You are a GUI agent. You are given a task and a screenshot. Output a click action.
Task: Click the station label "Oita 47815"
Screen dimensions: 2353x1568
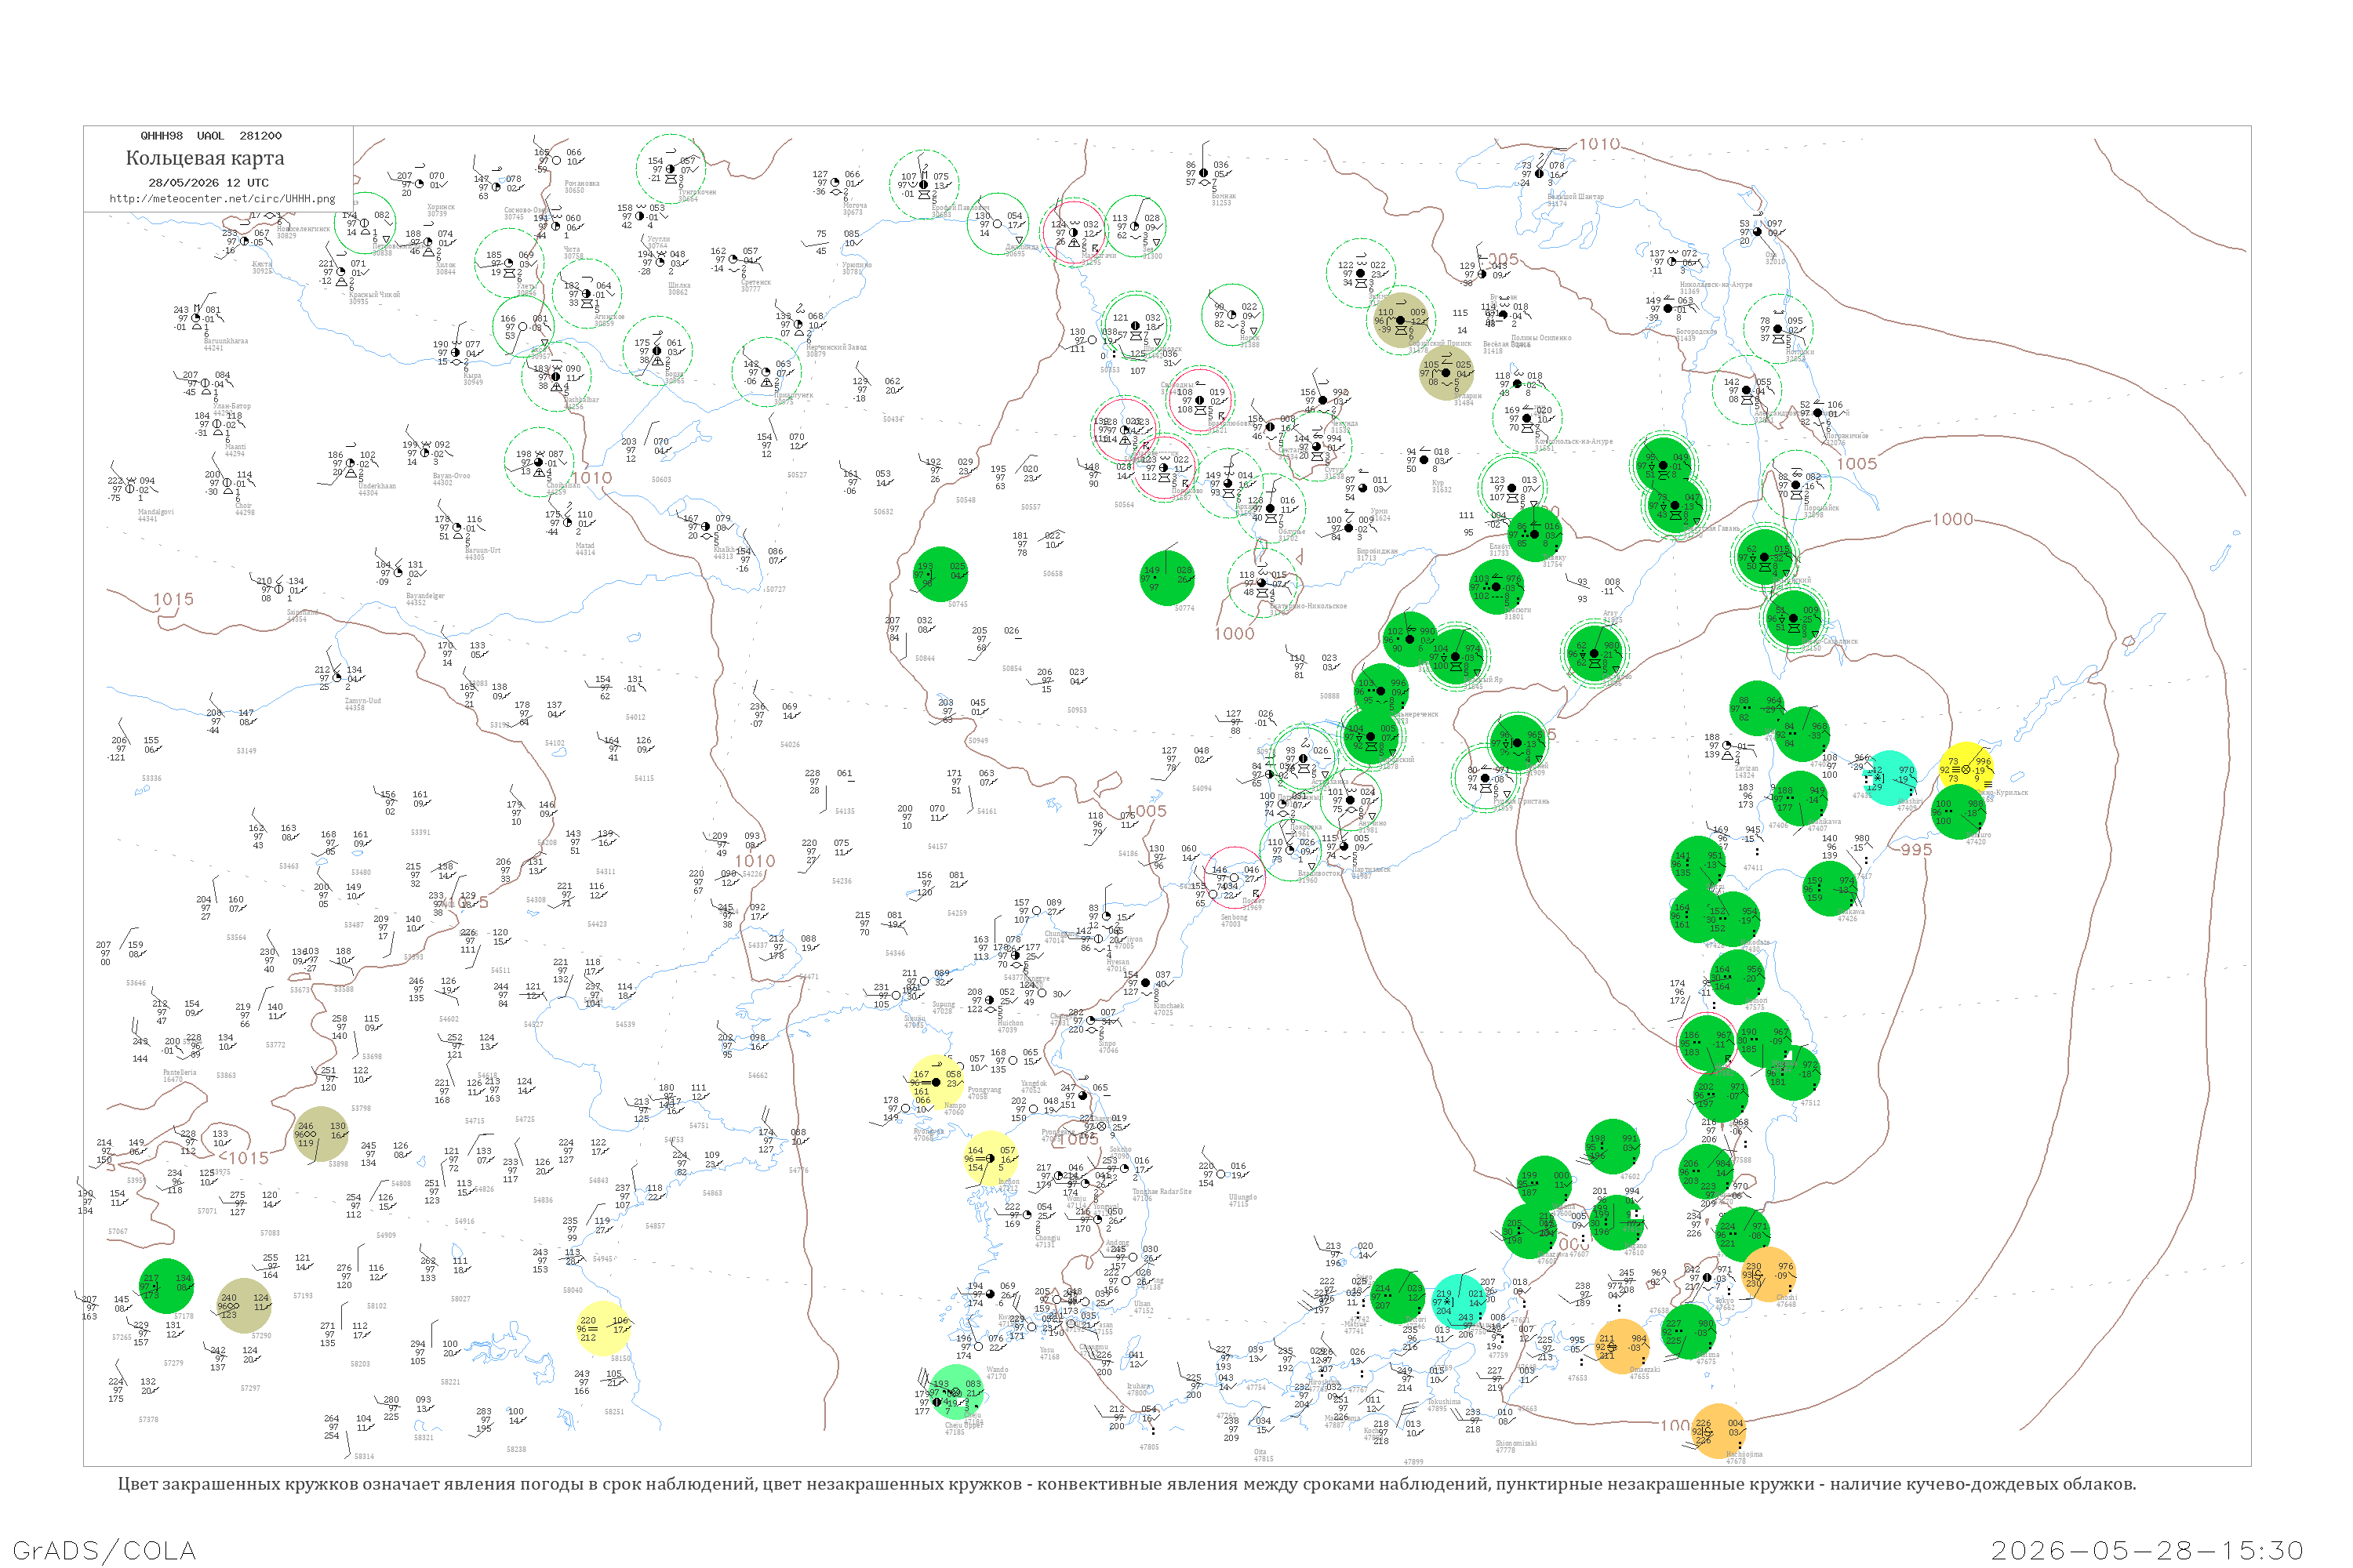[1264, 1455]
